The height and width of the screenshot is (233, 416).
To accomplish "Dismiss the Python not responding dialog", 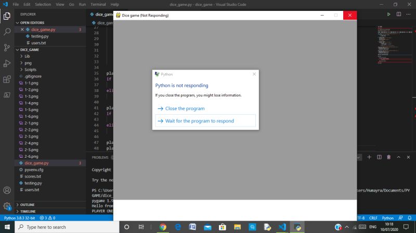I will (x=254, y=74).
